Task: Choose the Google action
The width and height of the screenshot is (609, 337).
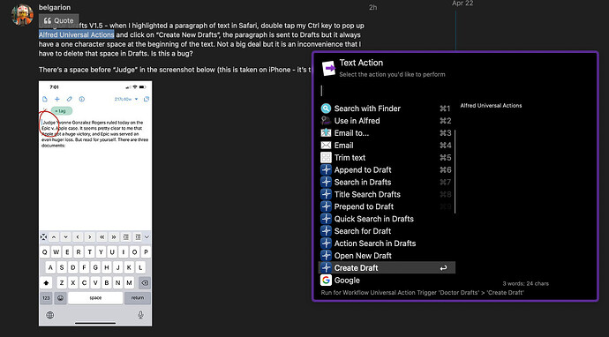Action: pos(387,280)
